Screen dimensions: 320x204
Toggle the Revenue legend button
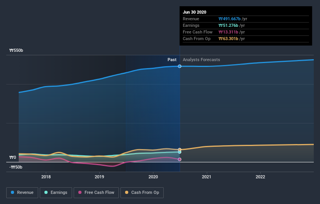22,193
